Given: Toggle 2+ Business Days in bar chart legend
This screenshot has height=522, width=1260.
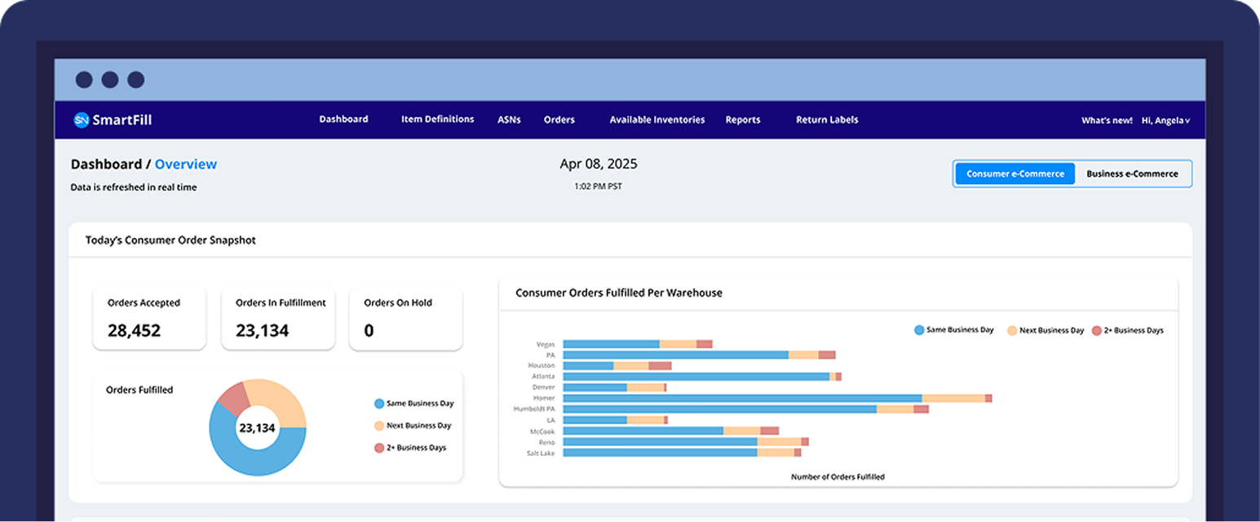Looking at the screenshot, I should (x=1128, y=331).
